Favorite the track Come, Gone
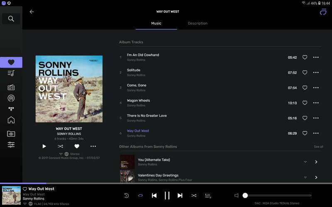332x207 pixels. tap(305, 88)
